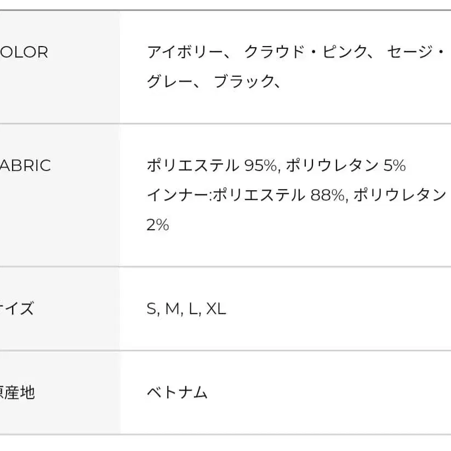Click the COLOR row label
This screenshot has width=451, height=451.
(x=24, y=52)
